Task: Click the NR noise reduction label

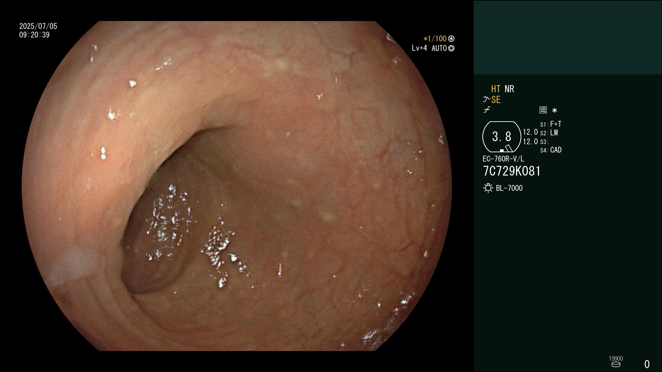Action: coord(509,89)
